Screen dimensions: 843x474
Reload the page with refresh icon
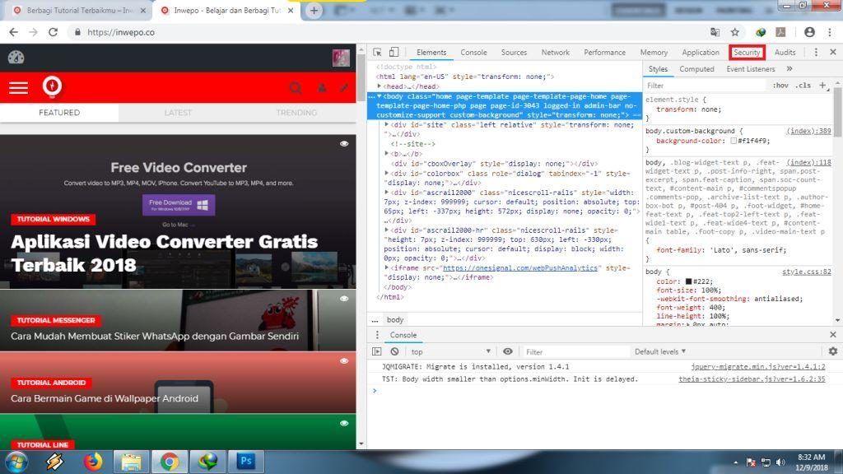click(53, 32)
